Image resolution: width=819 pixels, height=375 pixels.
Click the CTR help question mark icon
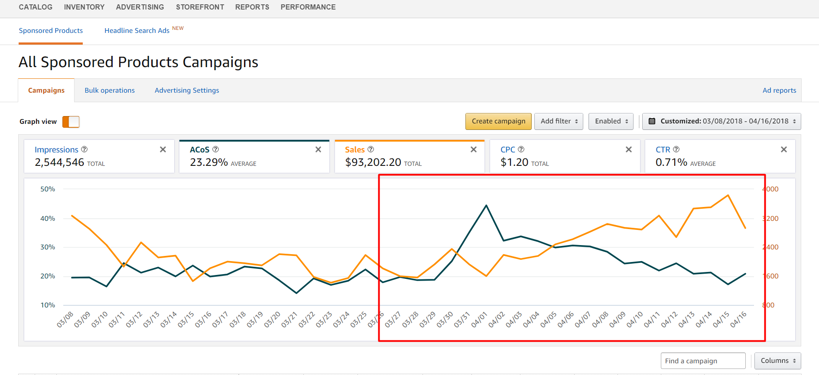pos(676,149)
